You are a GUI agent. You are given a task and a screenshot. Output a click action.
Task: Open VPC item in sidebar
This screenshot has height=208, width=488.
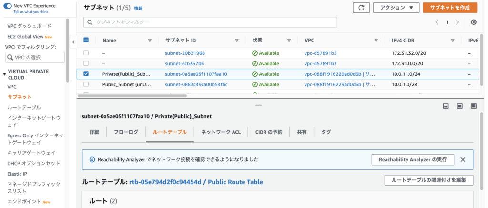pyautogui.click(x=12, y=87)
